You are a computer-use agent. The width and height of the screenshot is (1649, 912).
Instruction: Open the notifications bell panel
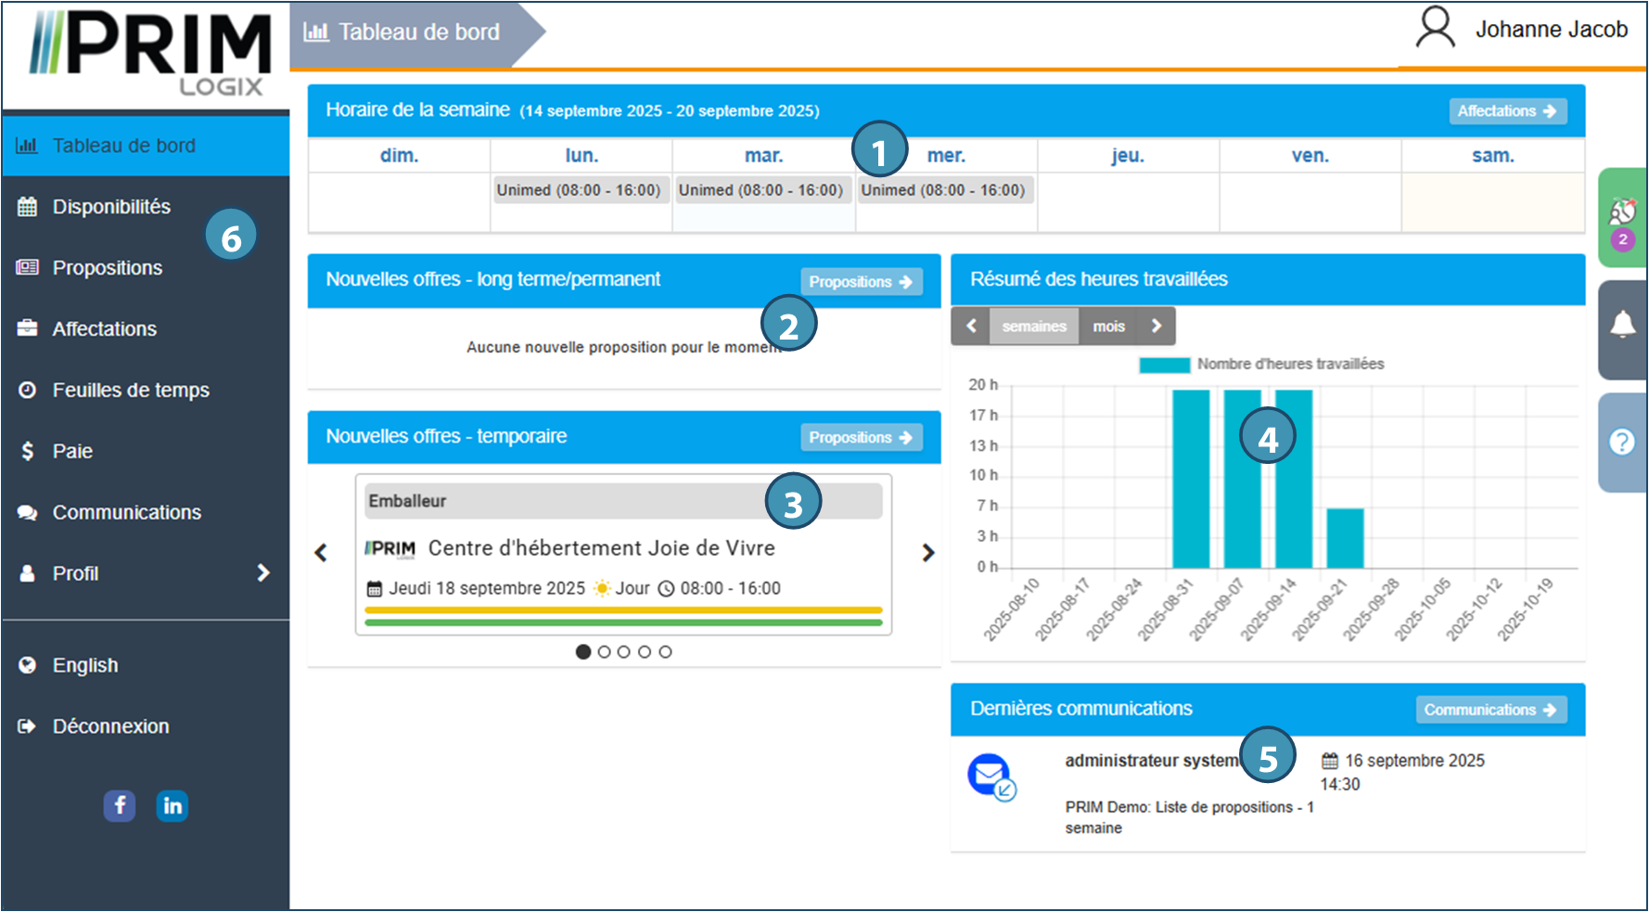pyautogui.click(x=1622, y=326)
